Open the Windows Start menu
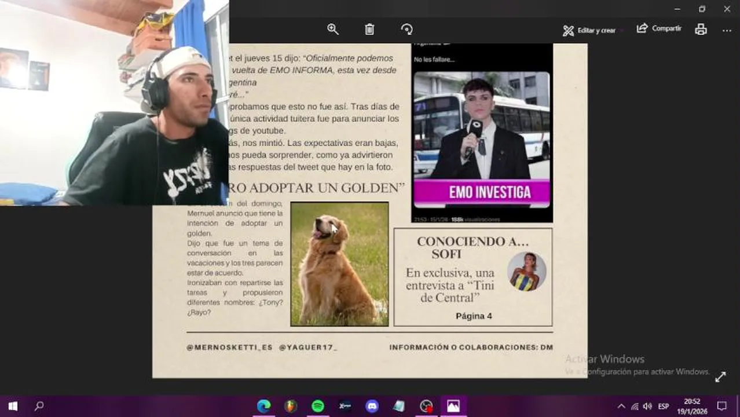This screenshot has height=417, width=740. 13,406
